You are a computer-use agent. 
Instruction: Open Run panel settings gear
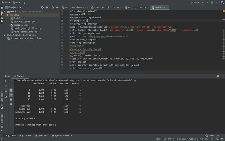click(218, 76)
